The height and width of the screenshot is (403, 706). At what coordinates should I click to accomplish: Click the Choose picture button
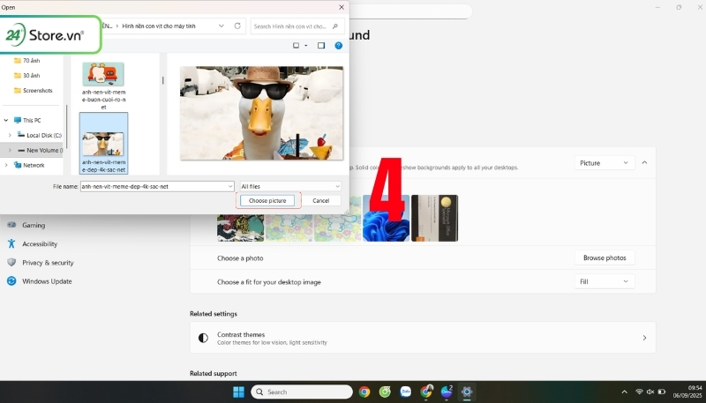pyautogui.click(x=267, y=201)
